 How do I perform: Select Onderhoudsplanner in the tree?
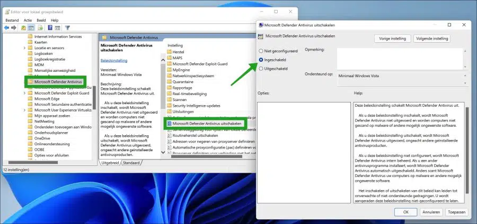(51, 133)
